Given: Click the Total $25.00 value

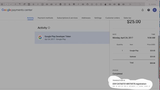Looking at the screenshot, I should 152,63.
